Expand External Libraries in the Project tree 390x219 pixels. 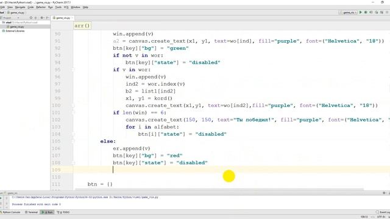pyautogui.click(x=13, y=31)
